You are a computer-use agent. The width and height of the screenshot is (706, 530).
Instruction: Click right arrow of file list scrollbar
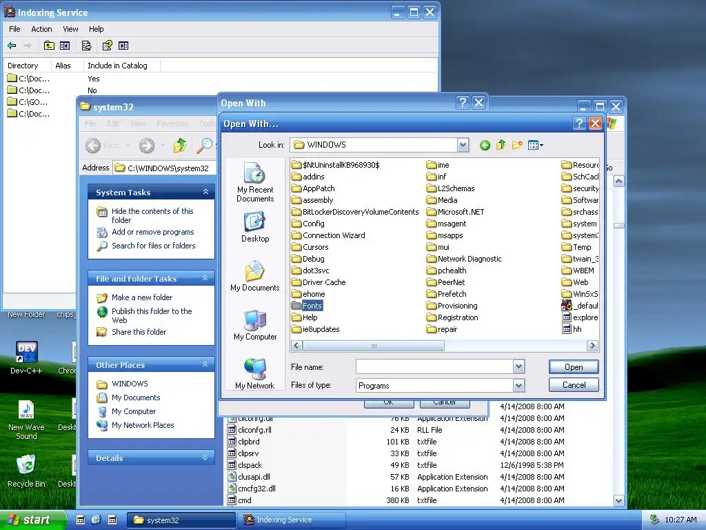[592, 346]
